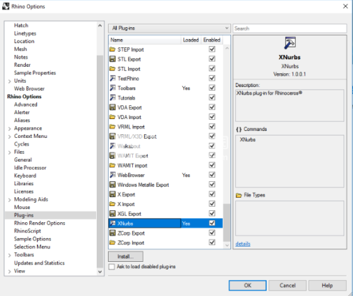Image resolution: width=353 pixels, height=296 pixels.
Task: Click the X Export disk icon
Action: 112,194
